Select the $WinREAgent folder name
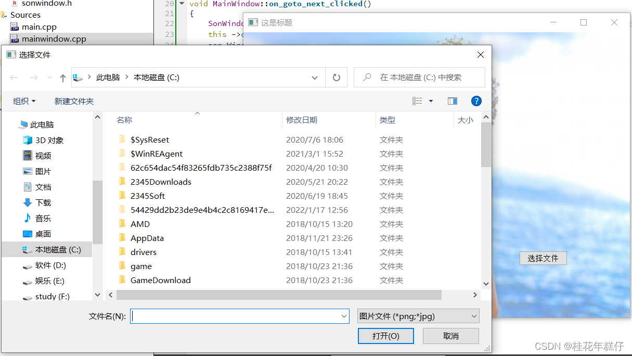Screen dimensions: 632x356 pyautogui.click(x=157, y=154)
